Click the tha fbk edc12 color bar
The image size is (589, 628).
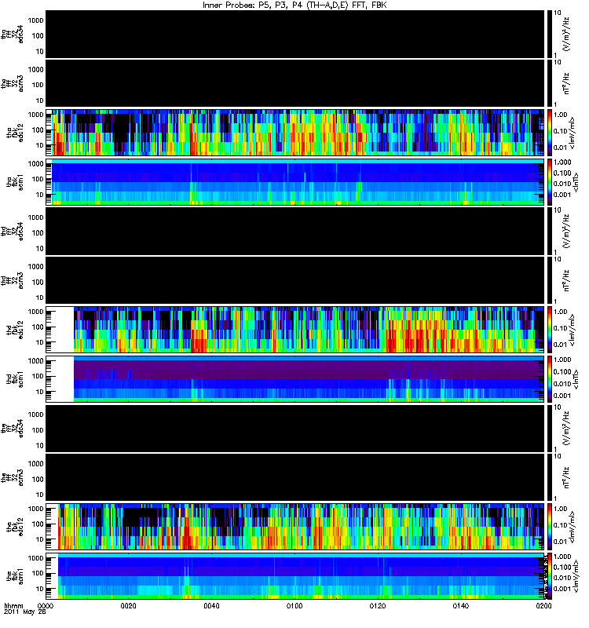tap(549, 133)
